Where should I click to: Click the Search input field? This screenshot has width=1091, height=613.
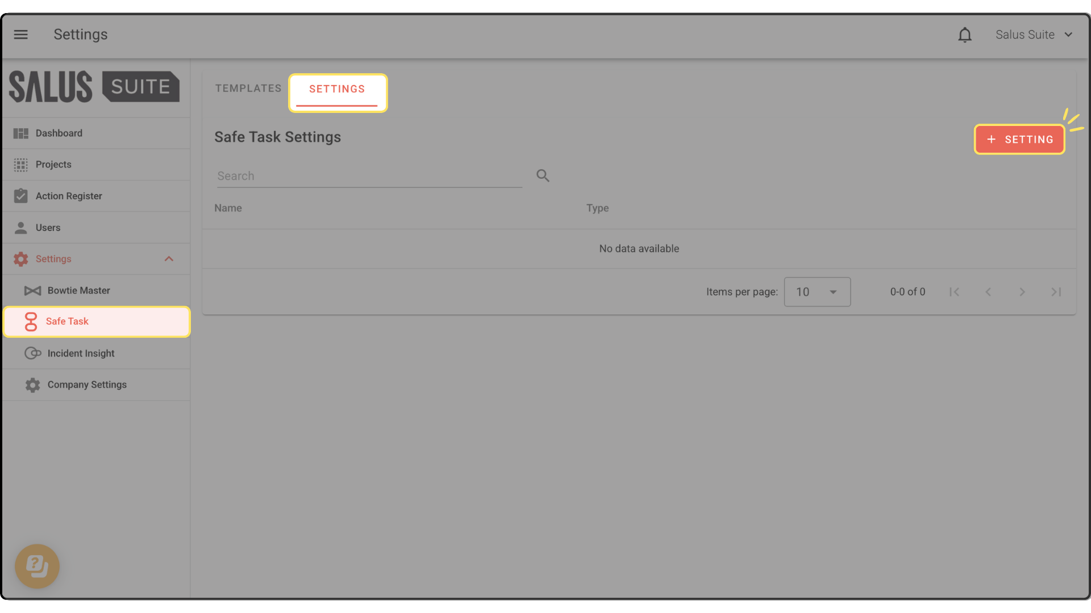coord(369,176)
